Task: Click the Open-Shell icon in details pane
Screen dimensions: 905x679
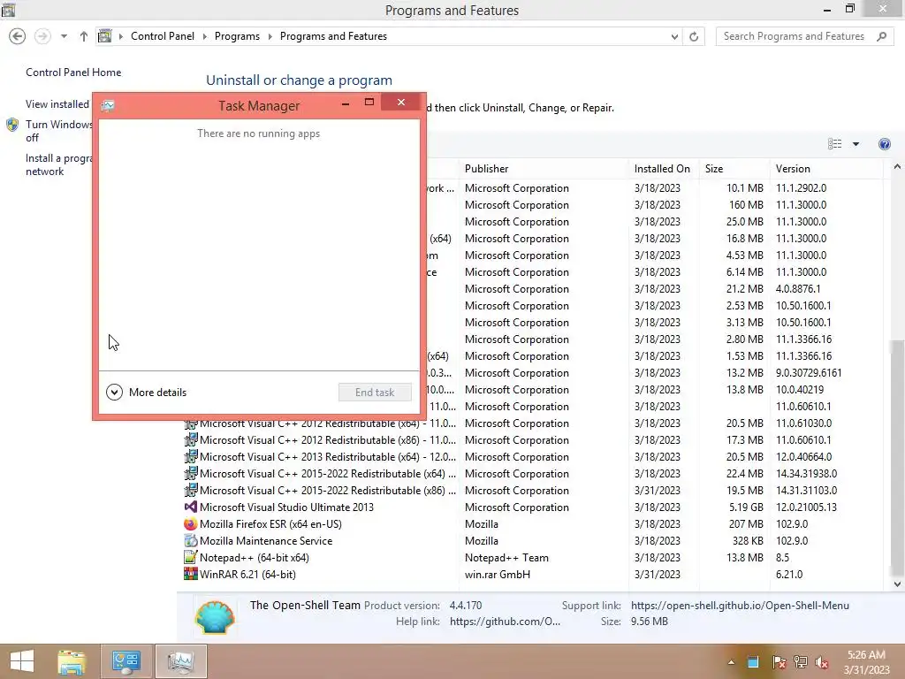Action: (x=215, y=616)
